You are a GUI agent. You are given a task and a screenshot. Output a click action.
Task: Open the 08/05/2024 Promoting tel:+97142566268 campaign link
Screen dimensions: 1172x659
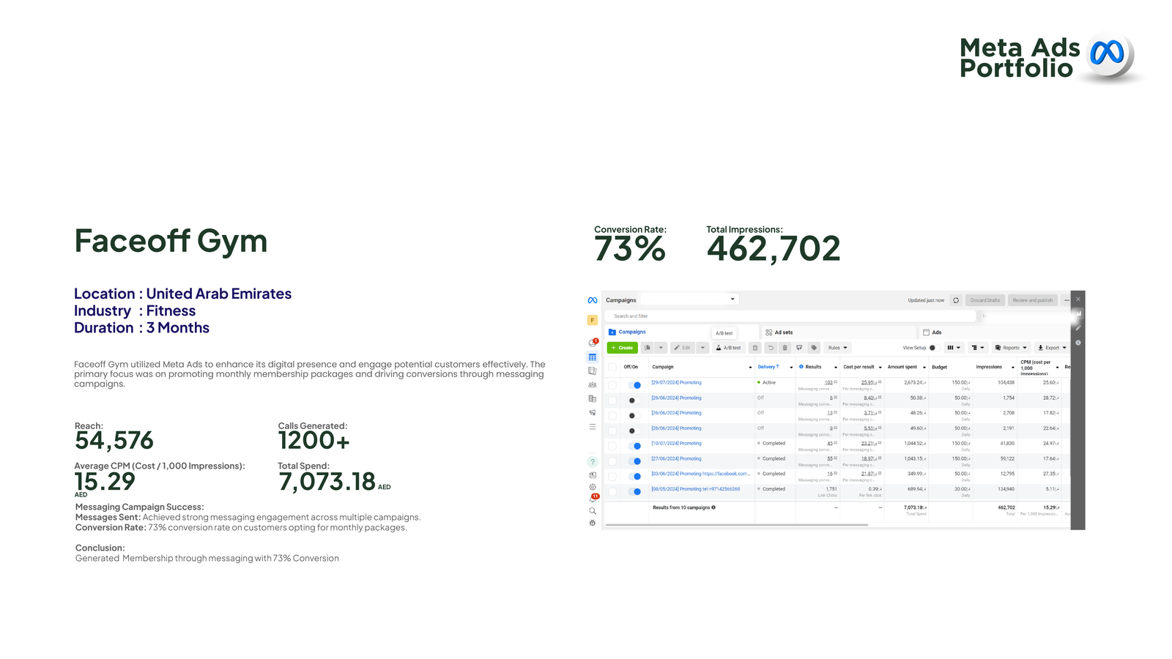[x=695, y=489]
